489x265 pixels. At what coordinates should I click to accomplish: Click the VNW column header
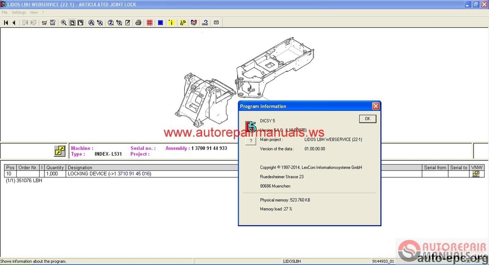coord(477,168)
